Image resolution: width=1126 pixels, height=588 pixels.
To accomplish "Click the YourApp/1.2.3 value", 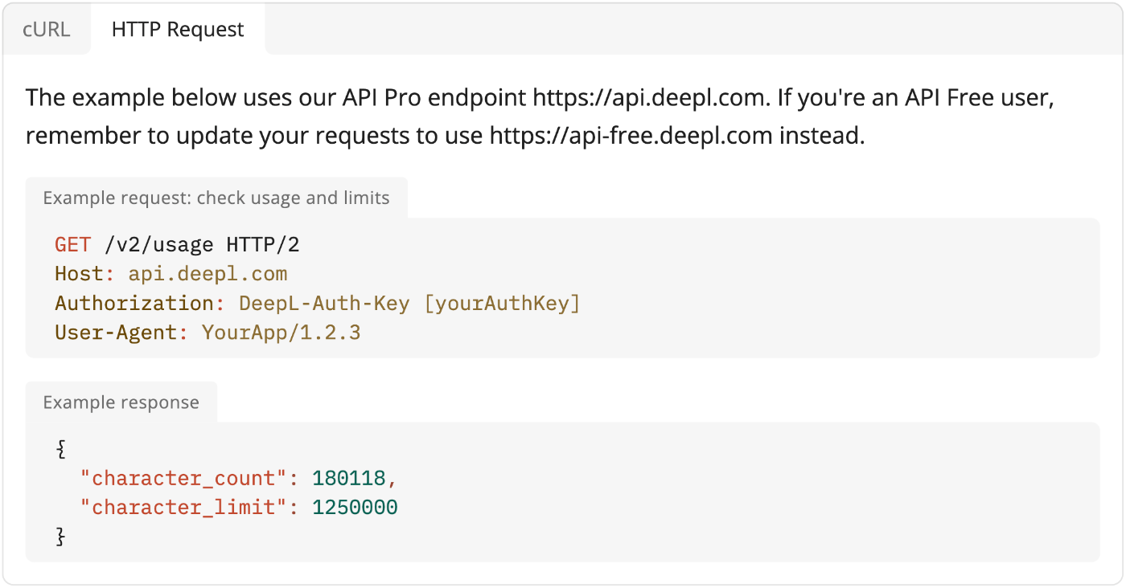I will [281, 333].
